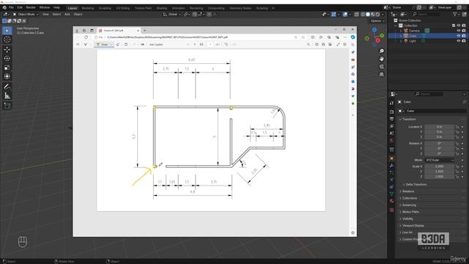The width and height of the screenshot is (469, 264).
Task: Click the Scale X value field
Action: 439,166
